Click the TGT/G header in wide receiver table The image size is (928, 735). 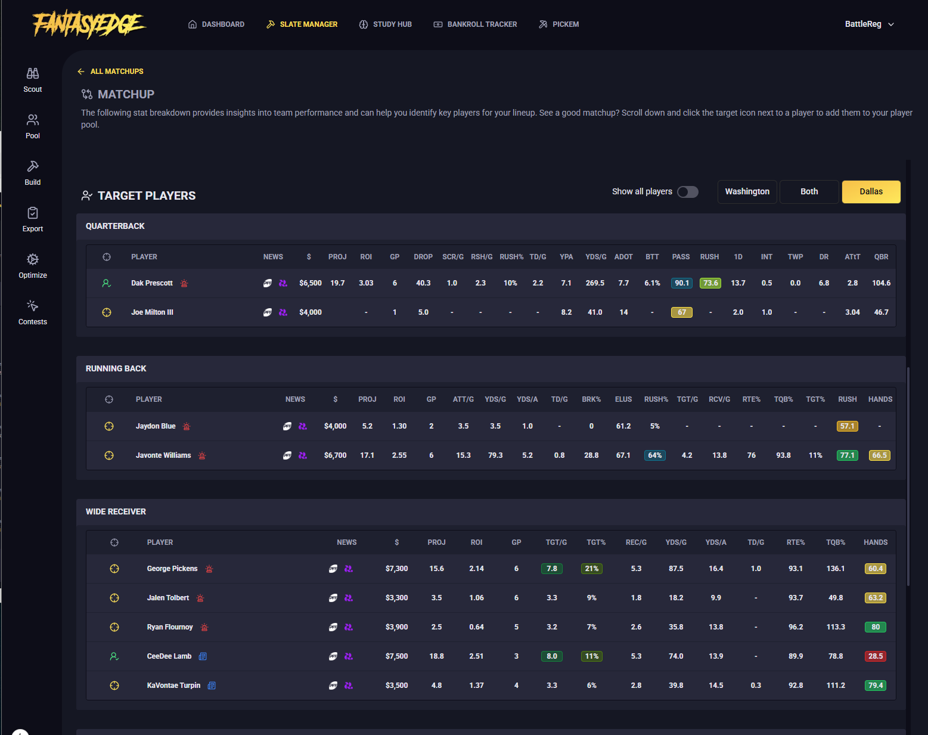[556, 542]
